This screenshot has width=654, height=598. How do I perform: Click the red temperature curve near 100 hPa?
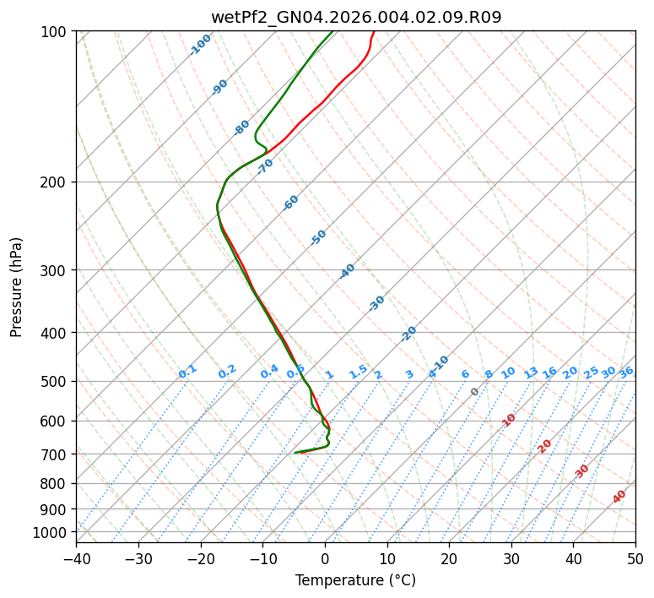pos(373,35)
